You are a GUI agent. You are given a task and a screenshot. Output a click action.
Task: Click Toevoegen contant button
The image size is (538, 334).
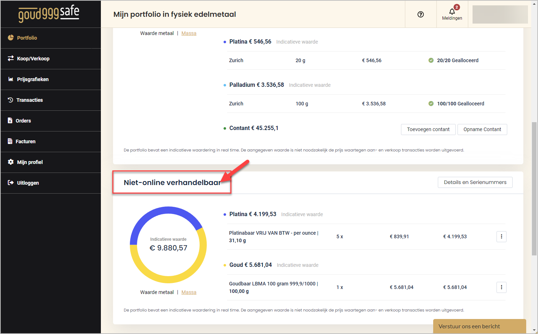pos(428,129)
